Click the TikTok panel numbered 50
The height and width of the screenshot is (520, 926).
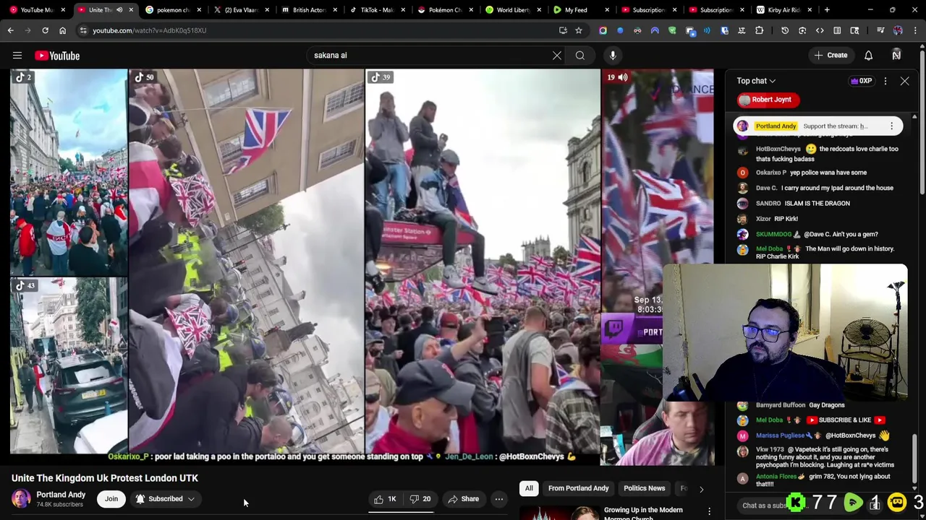247,261
